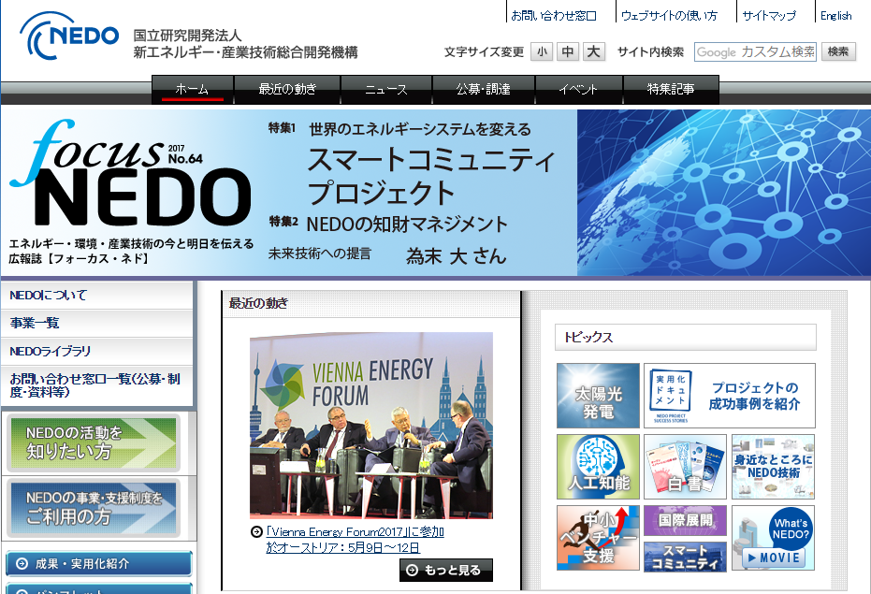
Task: Click the サイト内検索 label
Action: pyautogui.click(x=650, y=52)
